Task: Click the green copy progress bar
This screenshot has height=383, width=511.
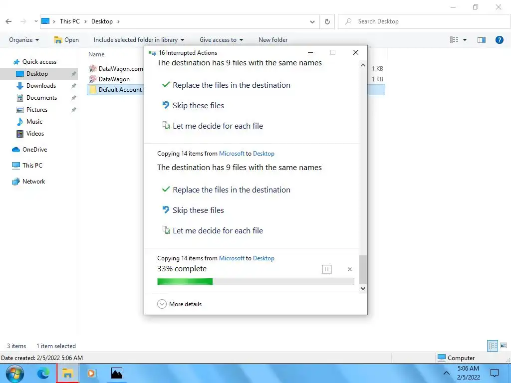Action: point(255,281)
